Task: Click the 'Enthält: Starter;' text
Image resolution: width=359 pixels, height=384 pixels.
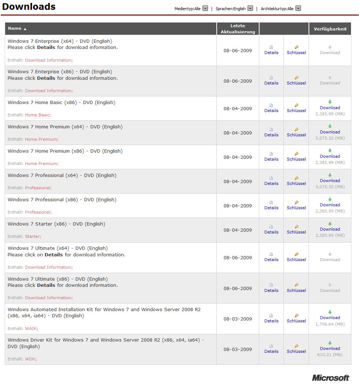Action: pos(24,236)
